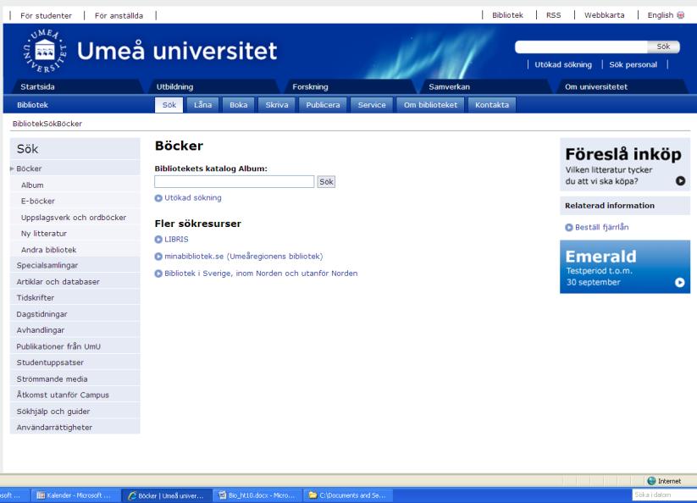Select the Skriva library tab
Screen dimensions: 697x503
[276, 105]
